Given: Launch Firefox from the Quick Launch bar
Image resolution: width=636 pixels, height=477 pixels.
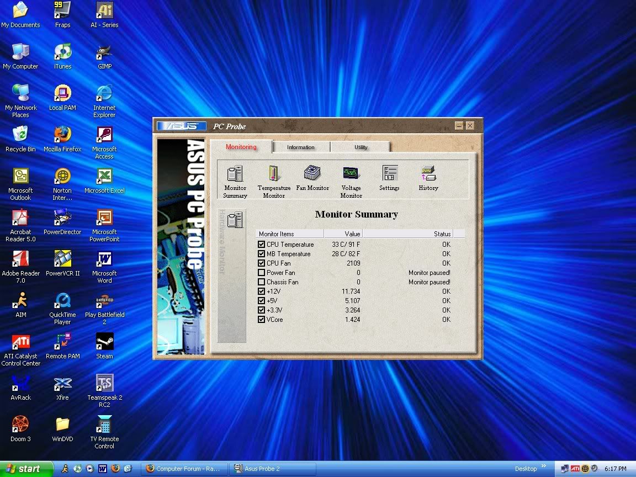Looking at the screenshot, I should click(x=115, y=469).
